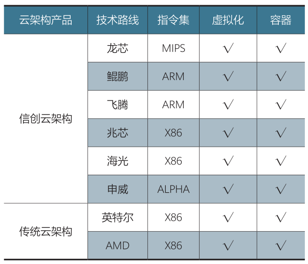308x264 pixels.
Task: Click the 容器 checkmark in the 海光 row
Action: coord(280,161)
